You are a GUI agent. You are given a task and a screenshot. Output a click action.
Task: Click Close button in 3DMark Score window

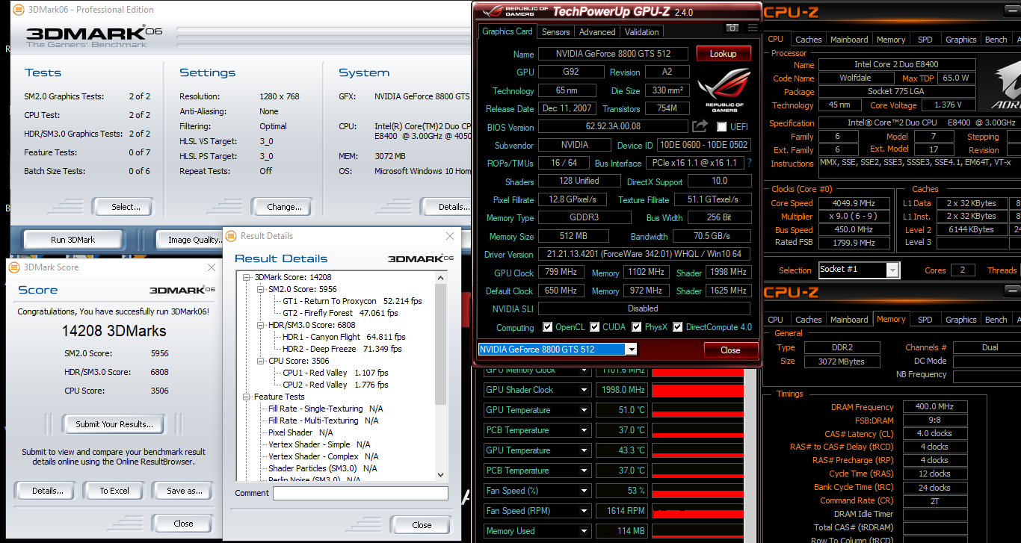pyautogui.click(x=183, y=524)
